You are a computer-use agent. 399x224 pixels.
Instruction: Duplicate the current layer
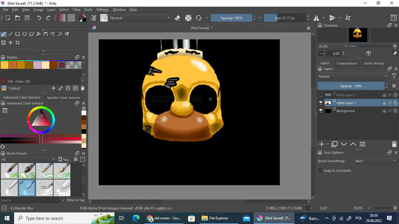point(334,144)
